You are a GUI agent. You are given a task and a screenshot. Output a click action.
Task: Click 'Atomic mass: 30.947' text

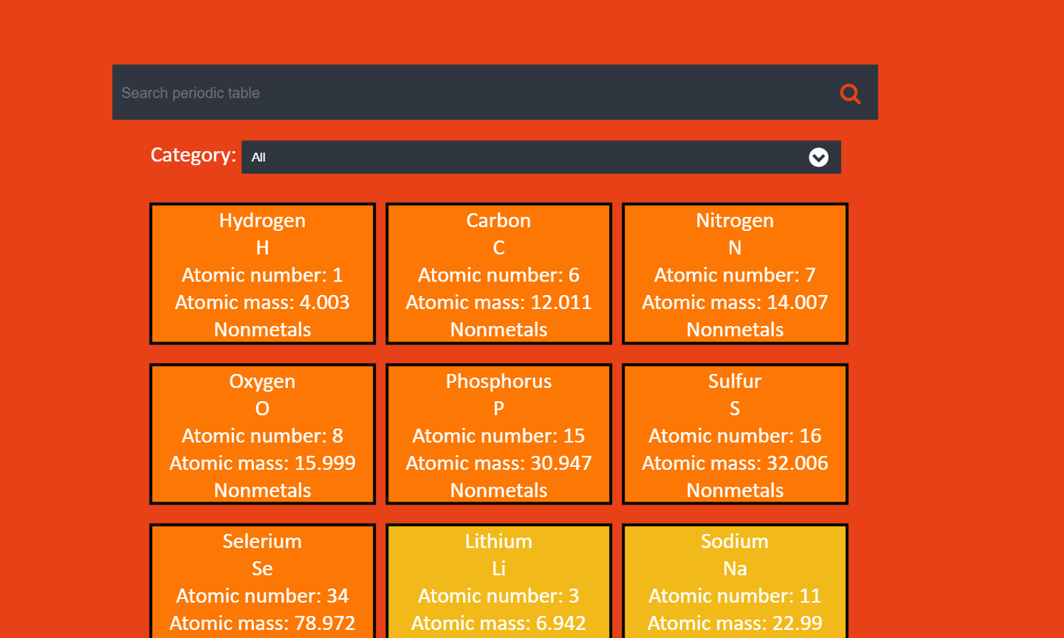pos(498,463)
